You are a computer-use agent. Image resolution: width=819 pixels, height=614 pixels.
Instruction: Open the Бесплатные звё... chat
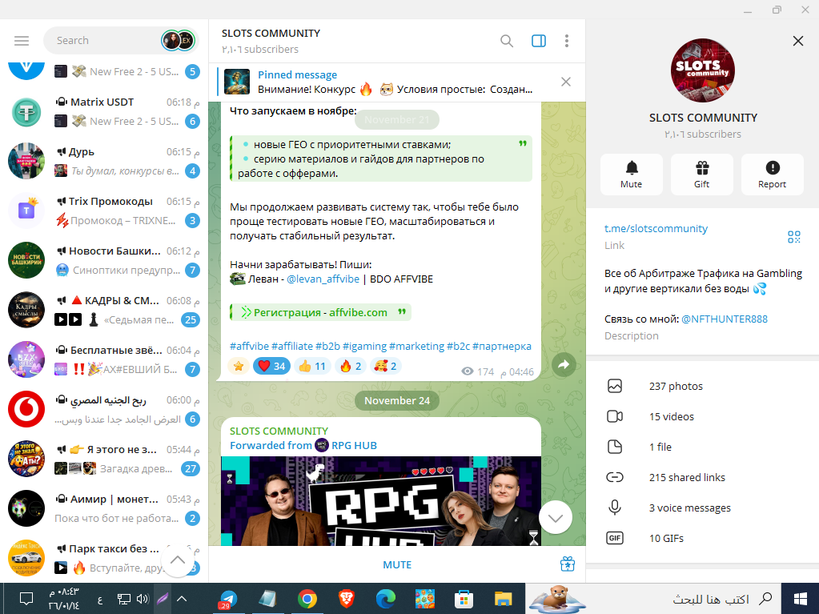pyautogui.click(x=104, y=359)
